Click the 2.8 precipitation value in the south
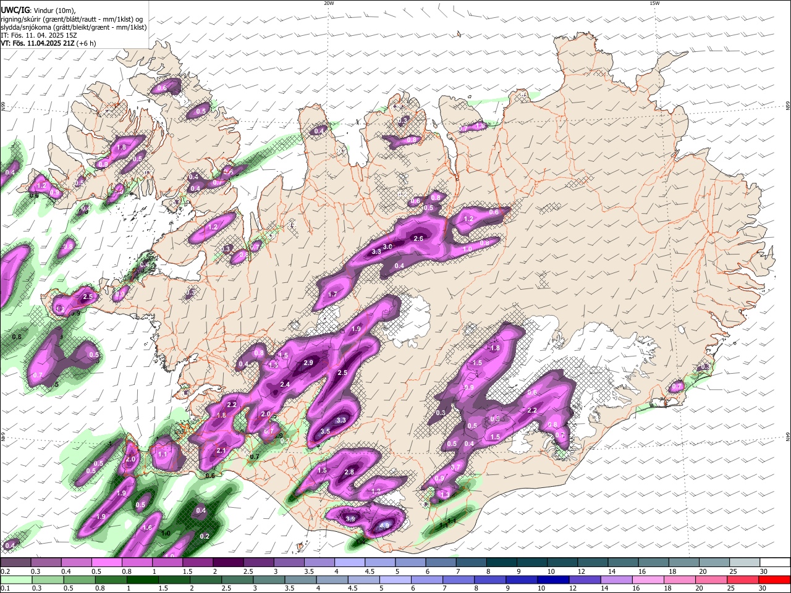Image resolution: width=791 pixels, height=593 pixels. coord(349,472)
